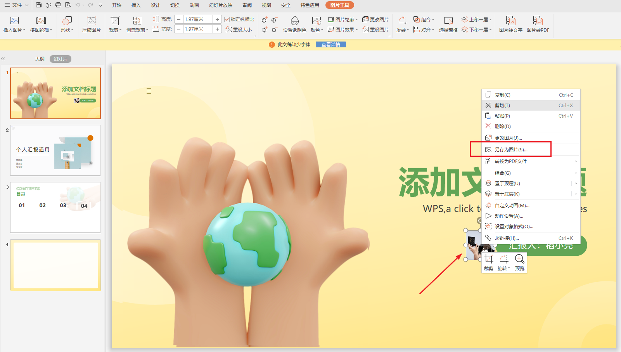The height and width of the screenshot is (352, 621).
Task: Activate the 设置透明色 tool
Action: point(295,24)
